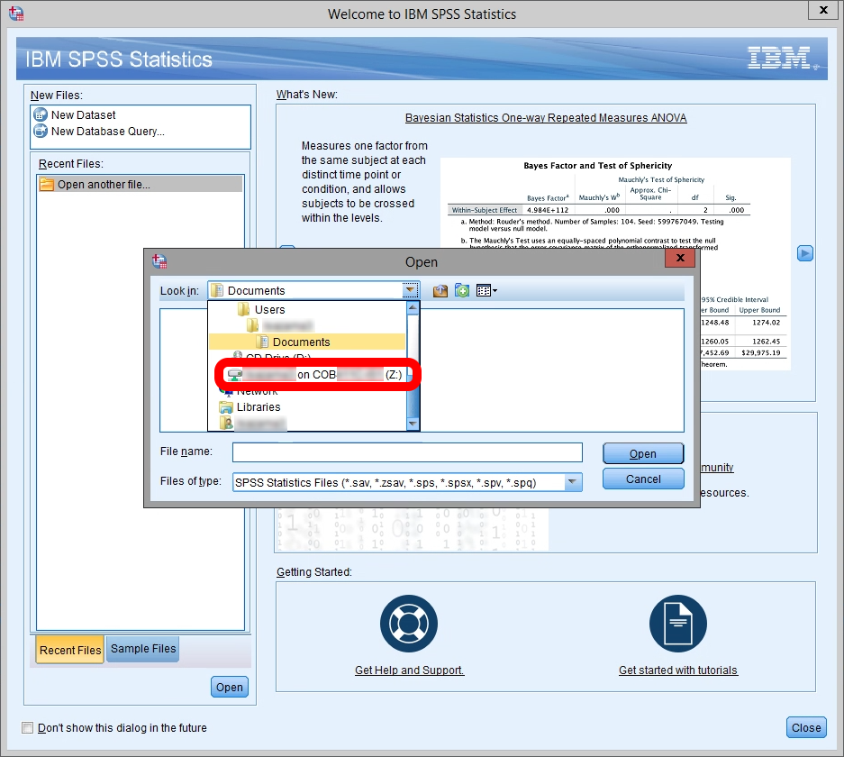This screenshot has width=844, height=757.
Task: Open the view style list icon
Action: [x=486, y=291]
